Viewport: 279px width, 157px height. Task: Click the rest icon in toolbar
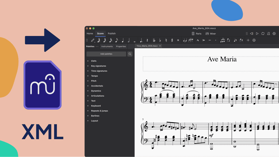click(147, 40)
